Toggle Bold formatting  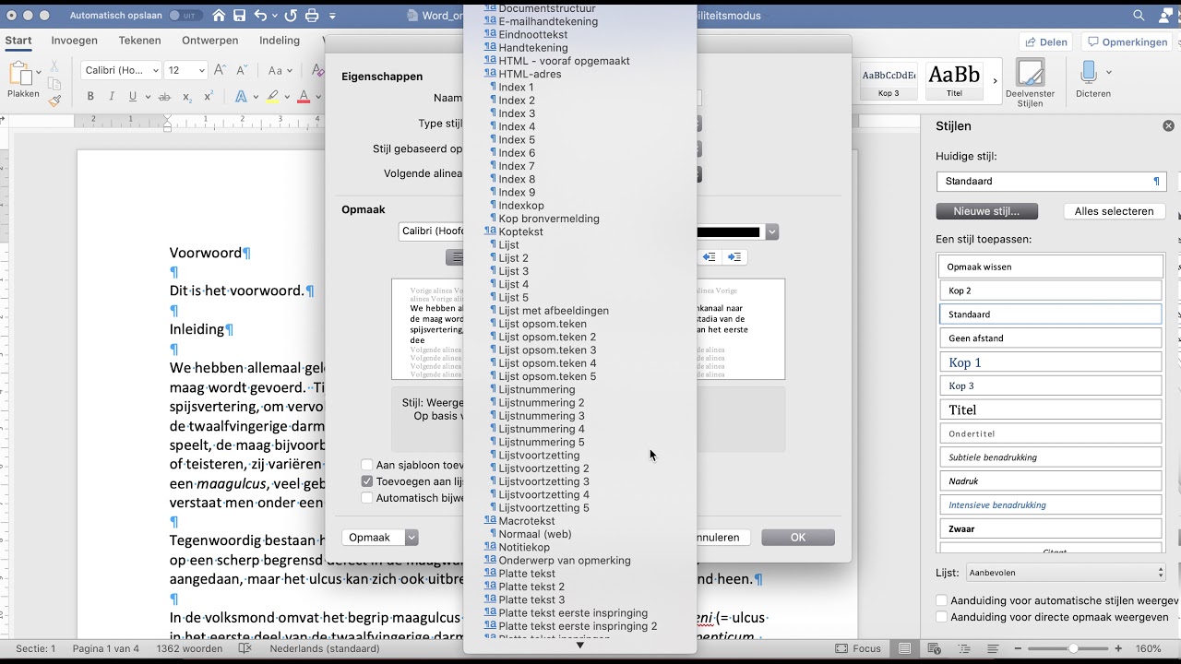(90, 97)
